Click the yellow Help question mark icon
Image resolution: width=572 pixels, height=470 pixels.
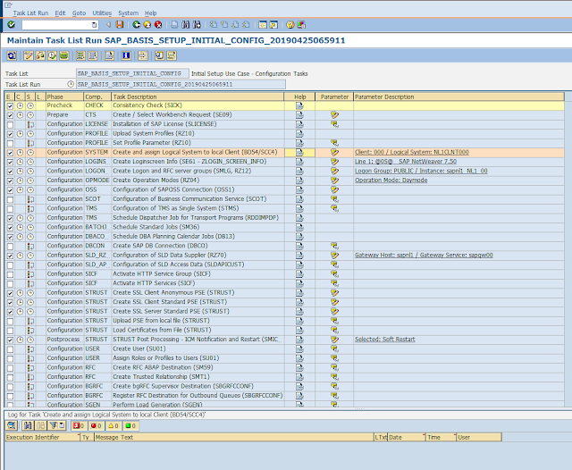click(290, 24)
